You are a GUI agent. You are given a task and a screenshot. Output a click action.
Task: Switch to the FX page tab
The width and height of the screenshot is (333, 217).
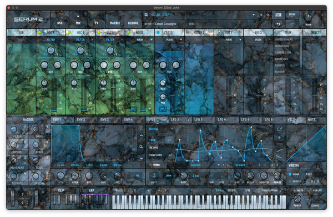pos(97,20)
